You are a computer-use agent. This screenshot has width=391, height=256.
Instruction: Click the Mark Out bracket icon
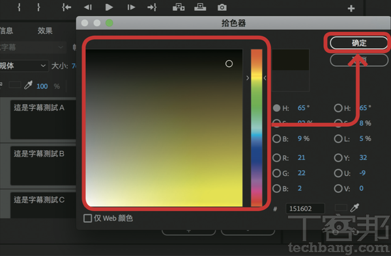point(38,7)
